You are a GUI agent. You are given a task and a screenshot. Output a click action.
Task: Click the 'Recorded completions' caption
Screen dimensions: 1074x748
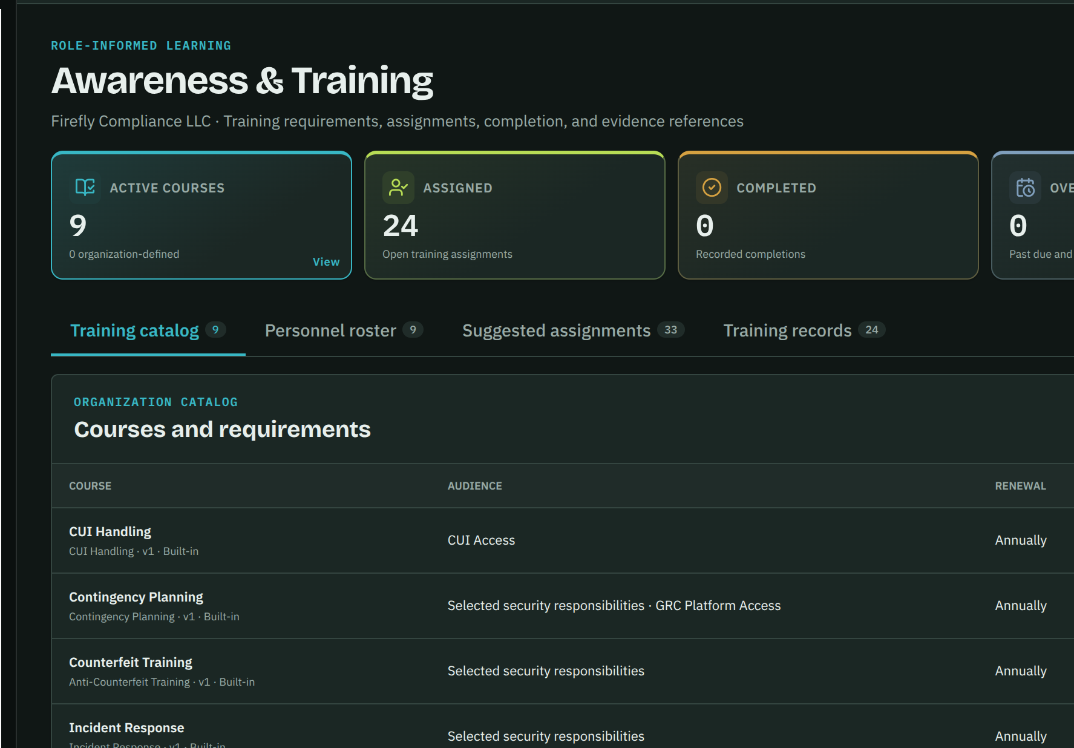[x=750, y=254]
